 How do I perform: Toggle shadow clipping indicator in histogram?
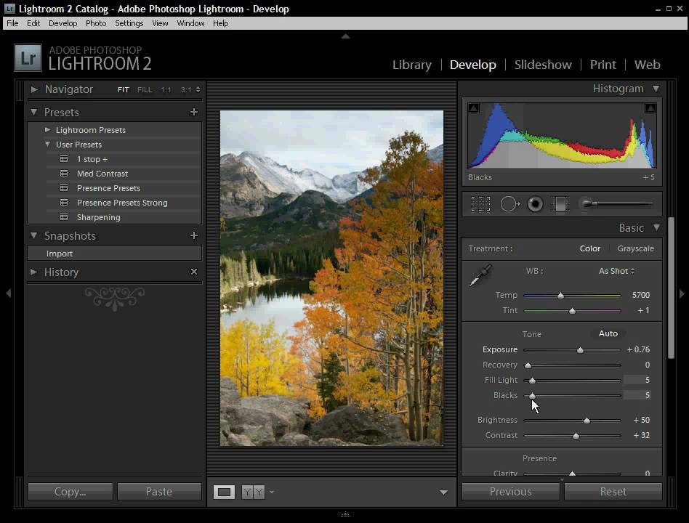[x=474, y=108]
